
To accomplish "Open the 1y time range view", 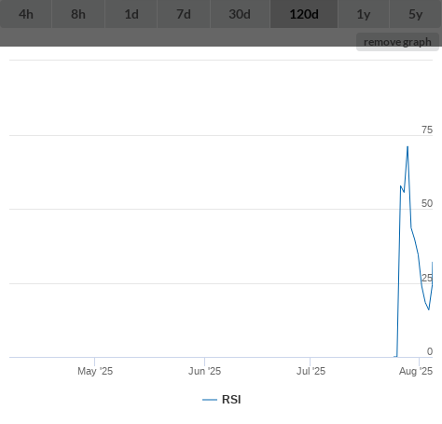I will point(364,14).
